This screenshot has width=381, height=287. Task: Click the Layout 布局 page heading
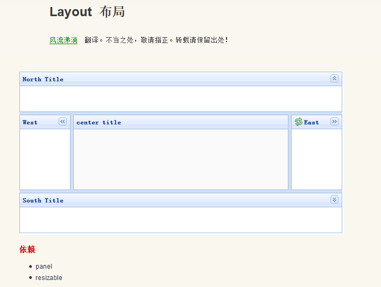87,12
